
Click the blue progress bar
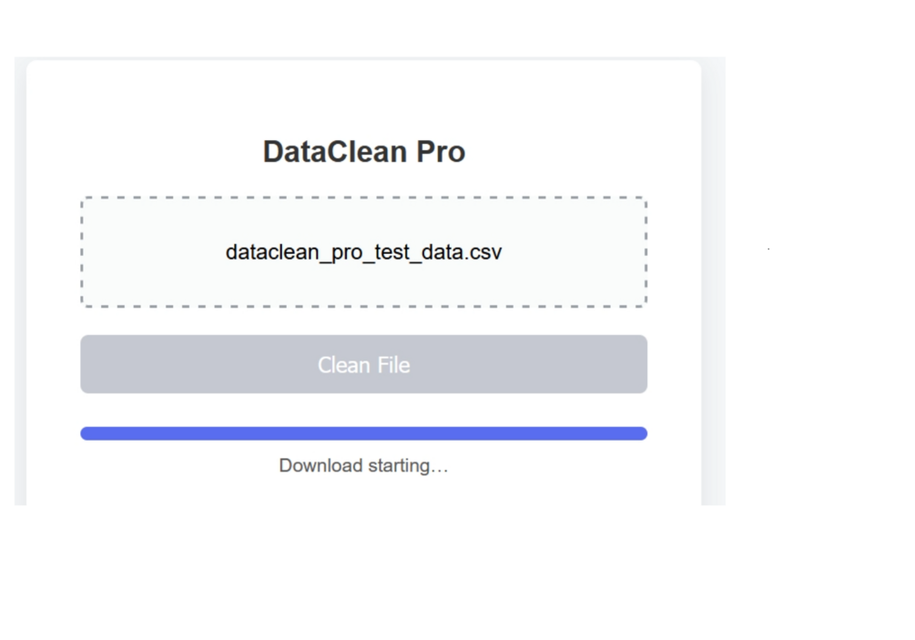363,433
